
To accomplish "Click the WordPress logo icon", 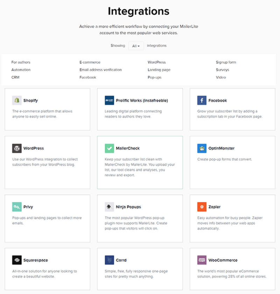I will 17,148.
